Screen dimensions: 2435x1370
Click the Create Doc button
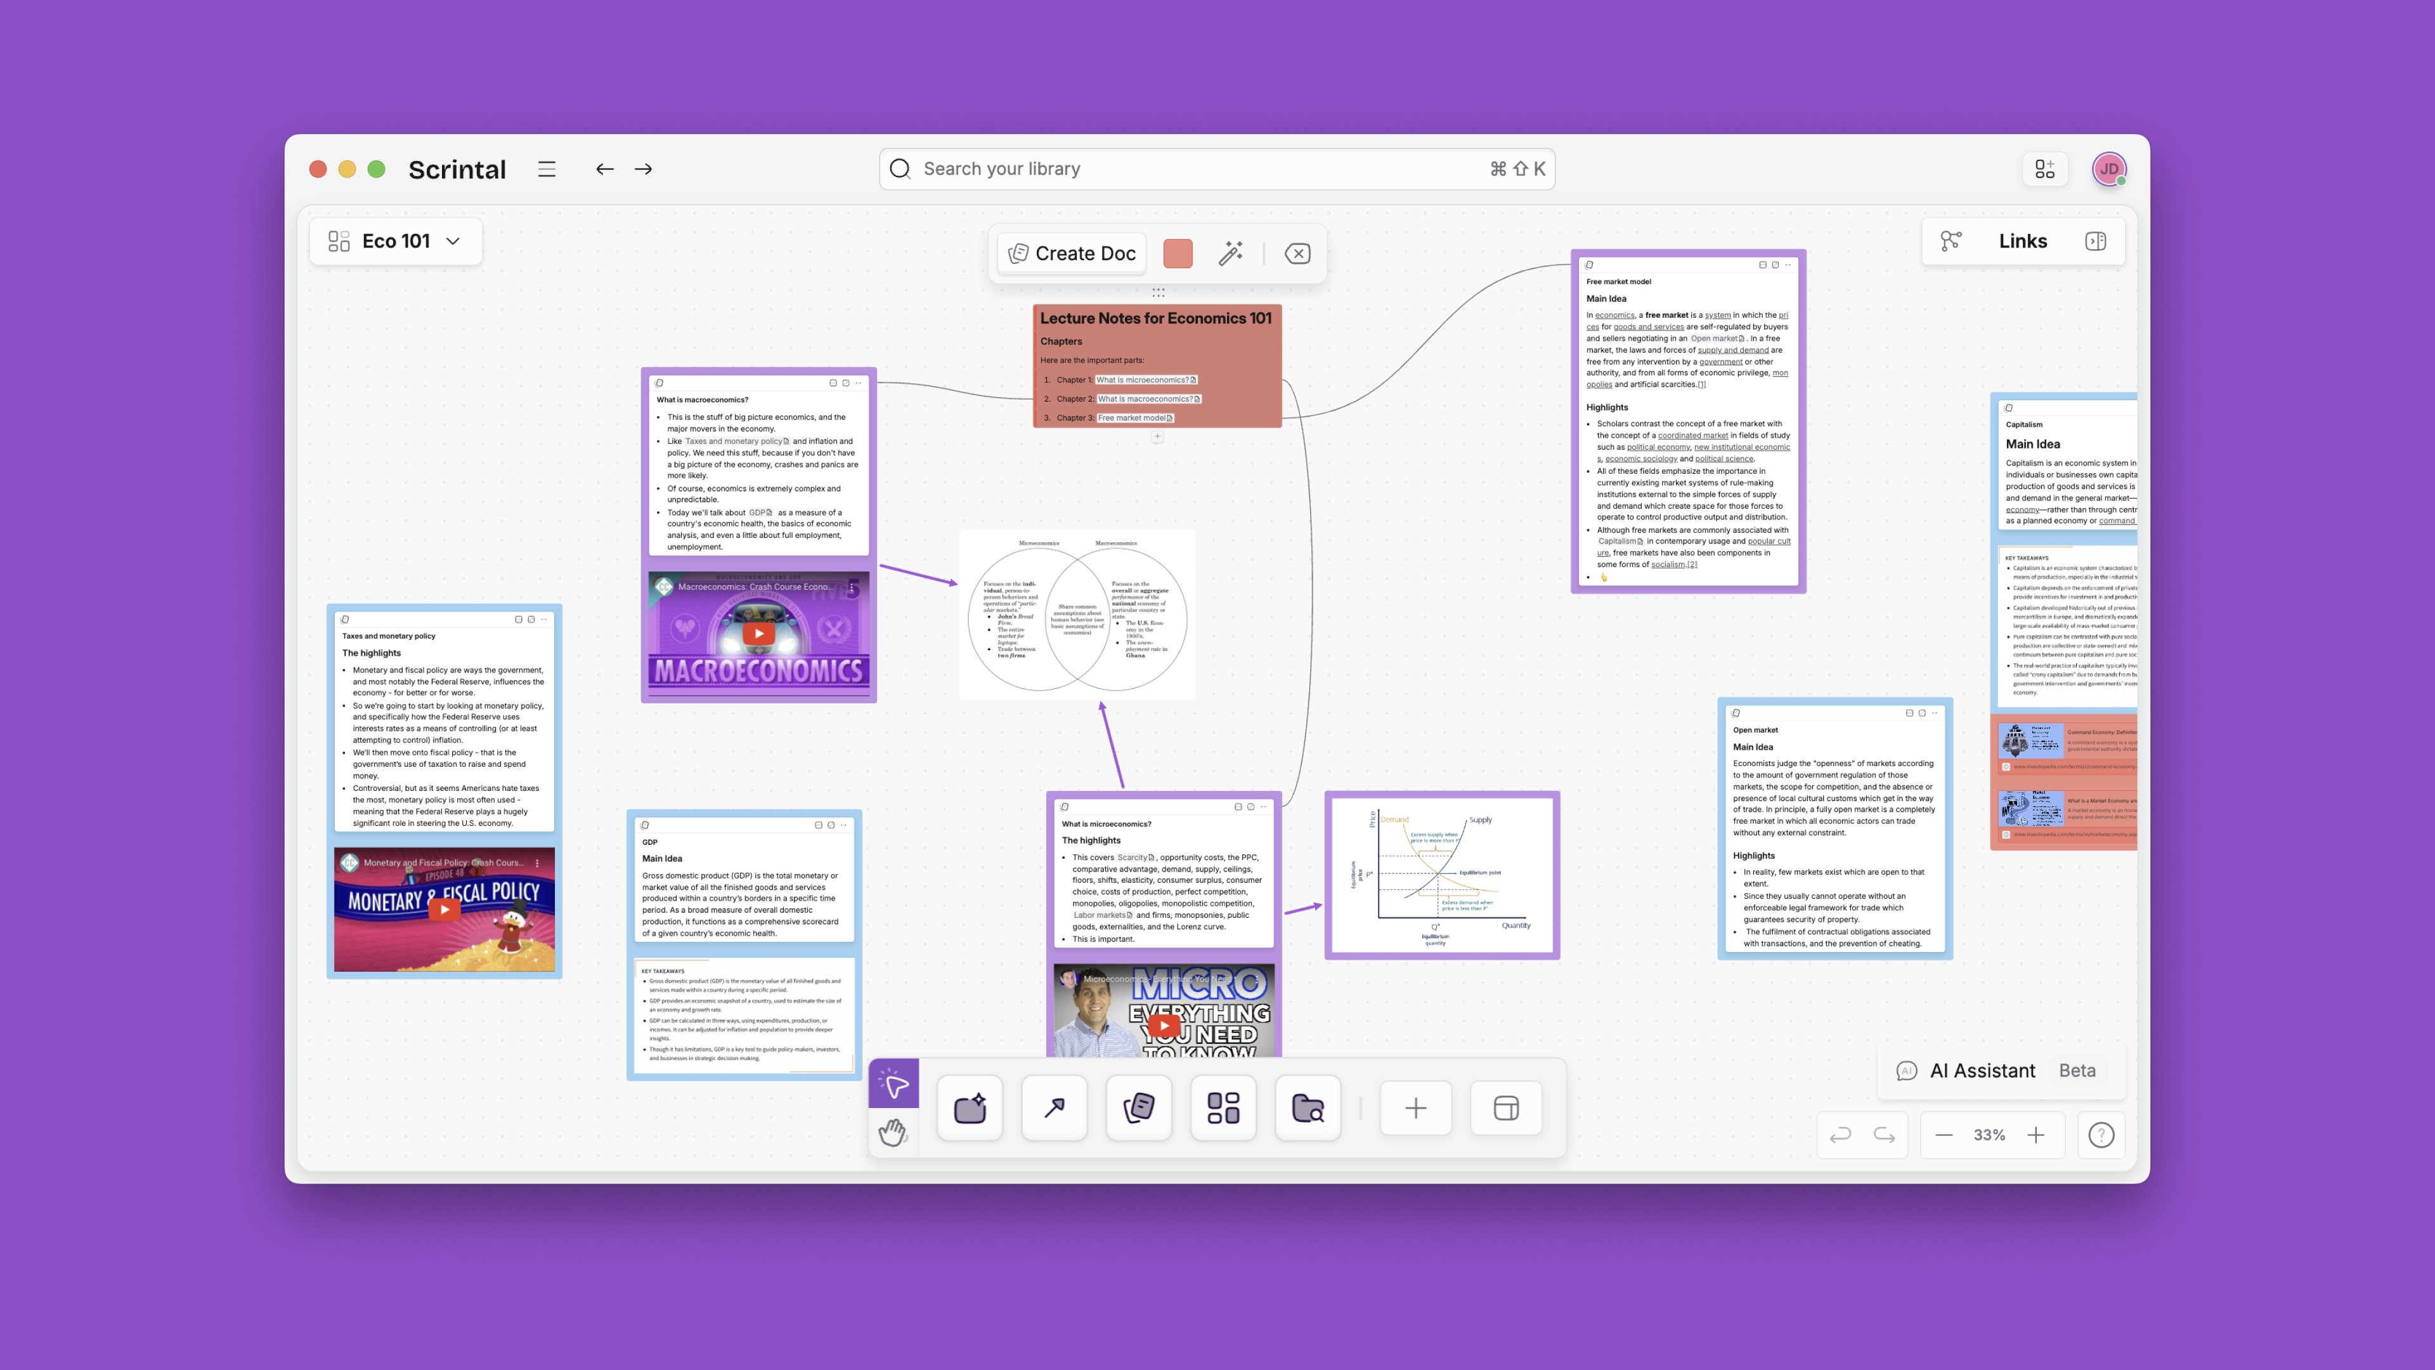click(1072, 254)
